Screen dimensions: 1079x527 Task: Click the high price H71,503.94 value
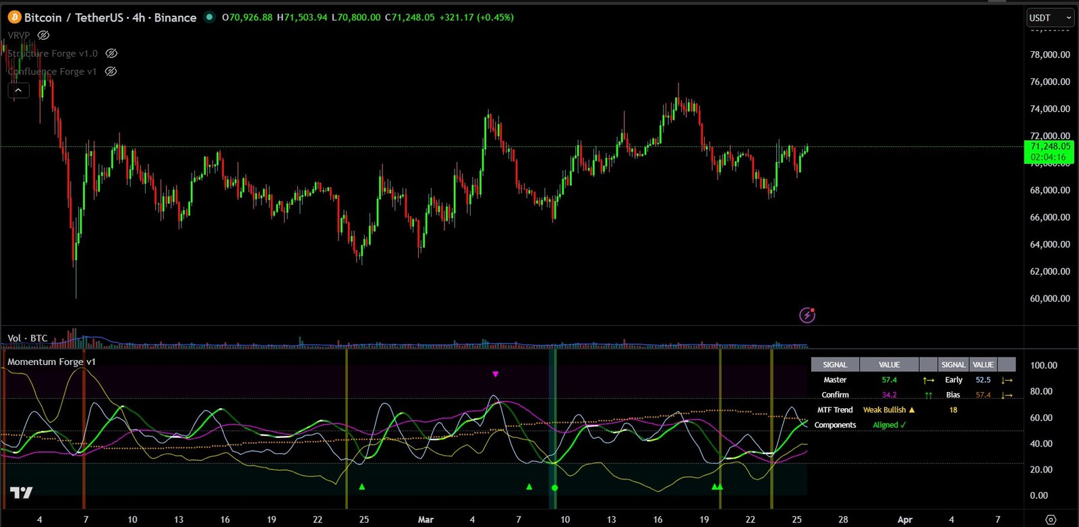(x=302, y=18)
